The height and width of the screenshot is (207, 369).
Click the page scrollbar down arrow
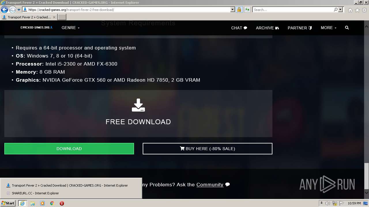(366, 193)
